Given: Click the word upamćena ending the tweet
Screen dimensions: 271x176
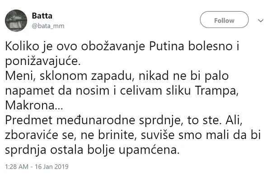Looking at the screenshot, I should (x=149, y=150).
